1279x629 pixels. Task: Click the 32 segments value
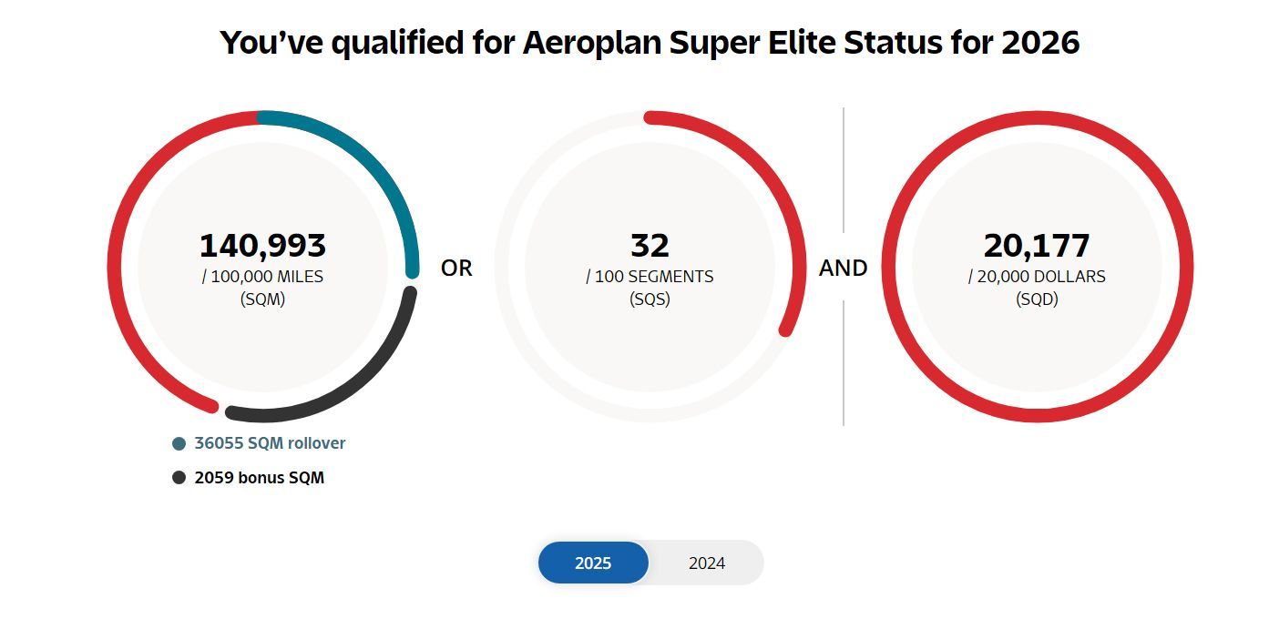(x=650, y=246)
